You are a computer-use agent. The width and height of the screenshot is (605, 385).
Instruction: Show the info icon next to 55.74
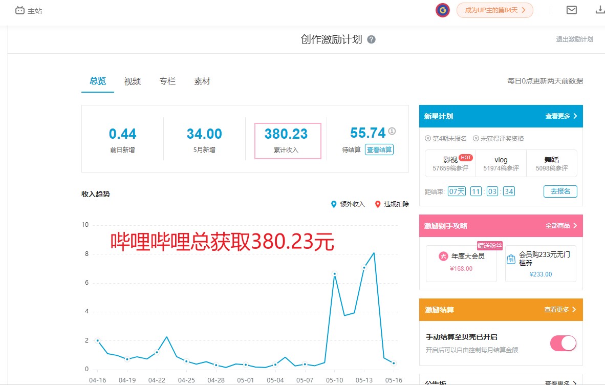pos(392,131)
